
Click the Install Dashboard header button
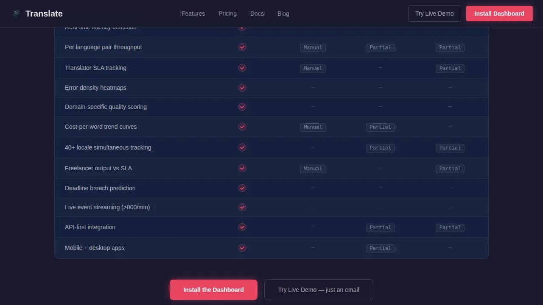coord(499,14)
